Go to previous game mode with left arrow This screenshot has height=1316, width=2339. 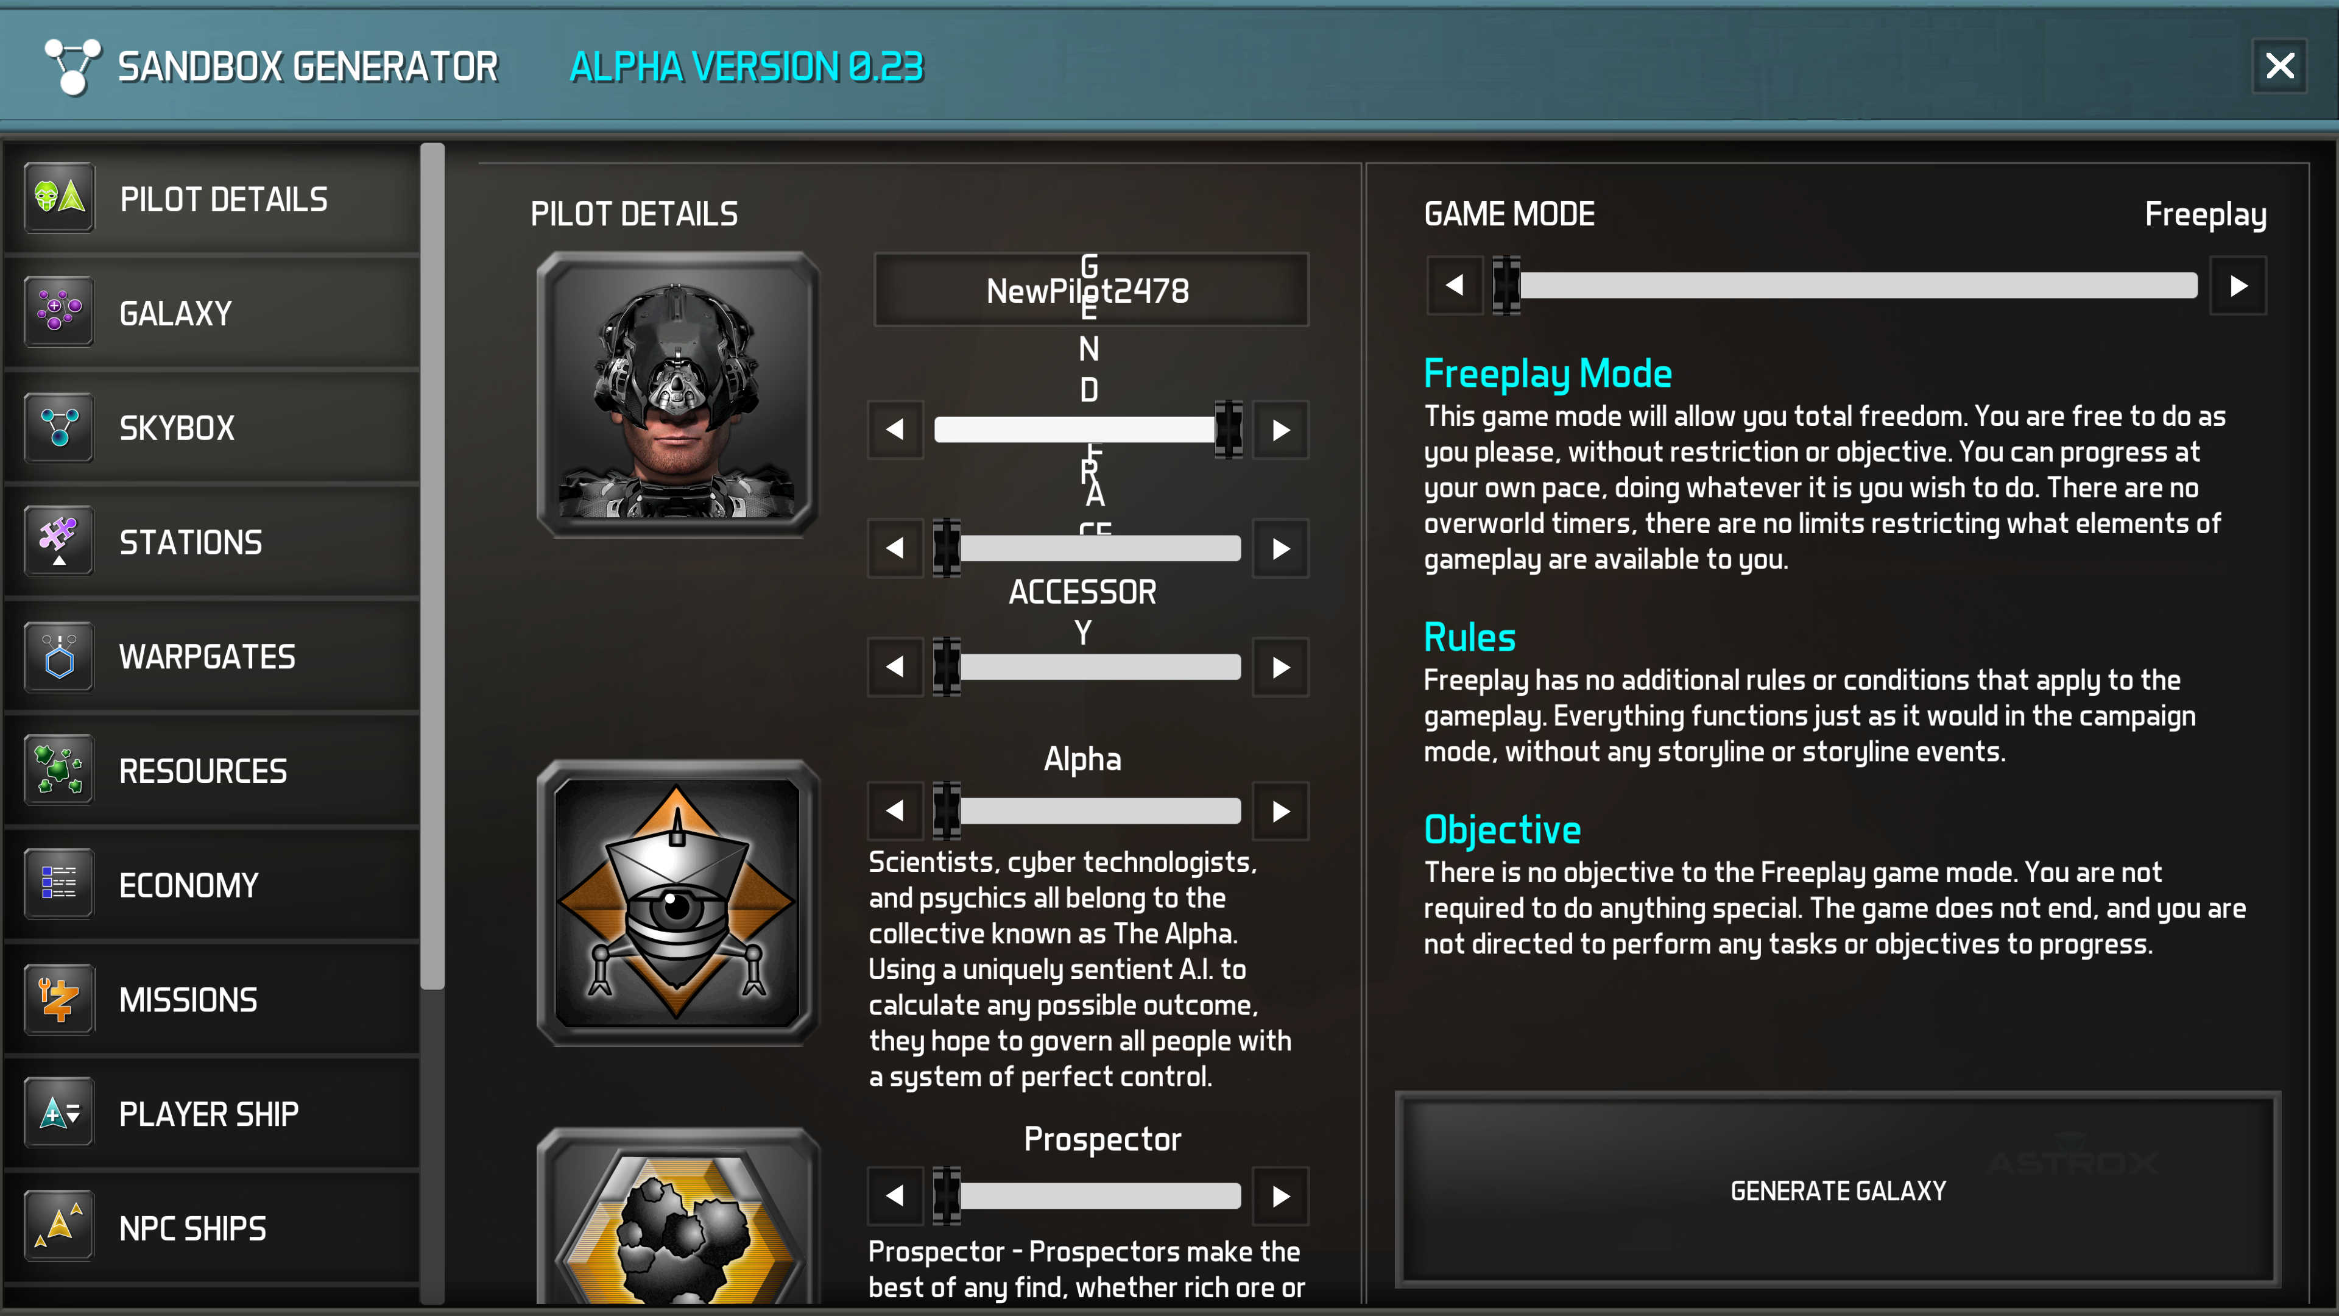click(1455, 286)
